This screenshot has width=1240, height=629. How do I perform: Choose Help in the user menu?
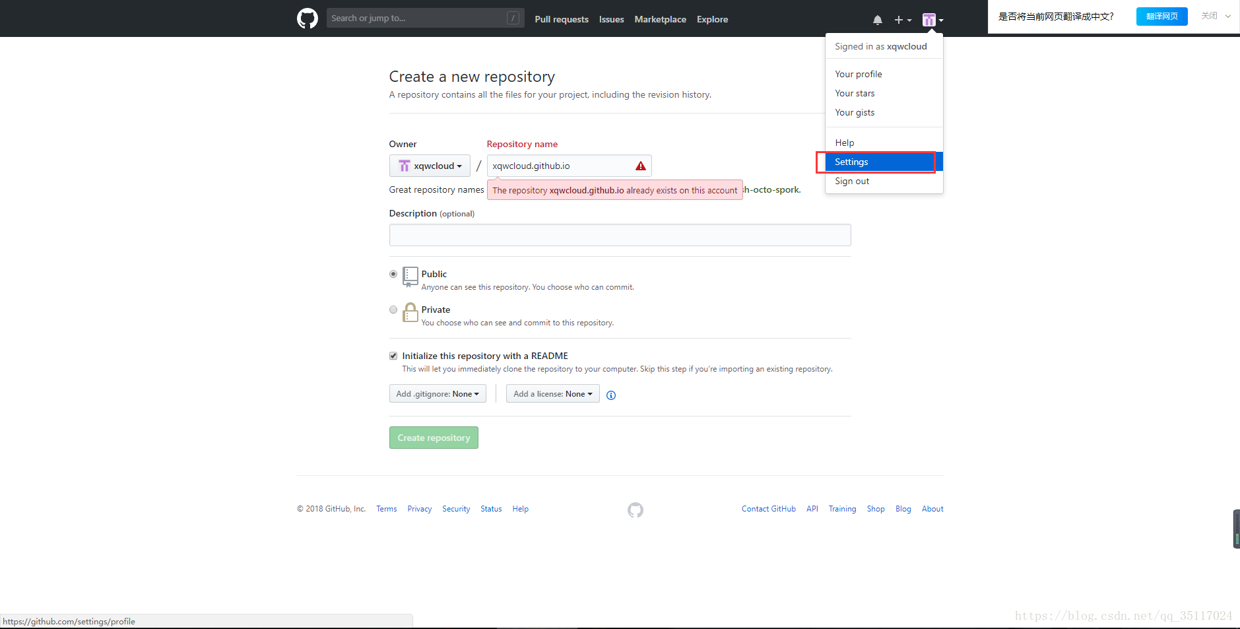point(884,143)
